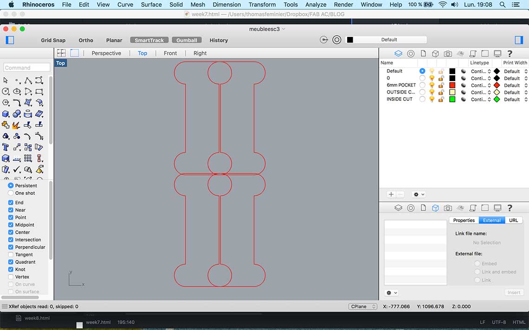Expand the meubleesc3 title dropdown chevron
529x330 pixels.
[284, 29]
